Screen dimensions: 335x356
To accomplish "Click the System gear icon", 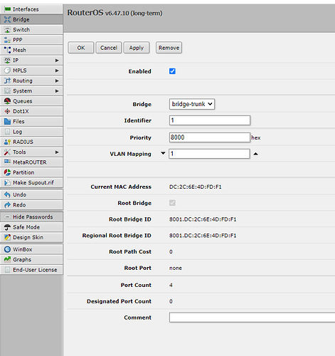I will [7, 91].
